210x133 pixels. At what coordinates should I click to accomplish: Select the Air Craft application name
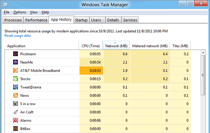pos(27,112)
